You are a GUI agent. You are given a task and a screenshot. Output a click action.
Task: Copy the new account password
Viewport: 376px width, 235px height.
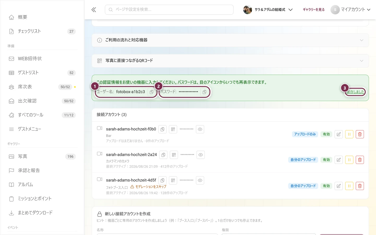tap(204, 92)
